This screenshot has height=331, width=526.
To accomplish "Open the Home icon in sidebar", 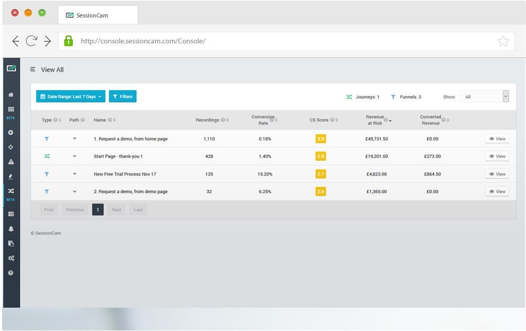I will click(11, 95).
